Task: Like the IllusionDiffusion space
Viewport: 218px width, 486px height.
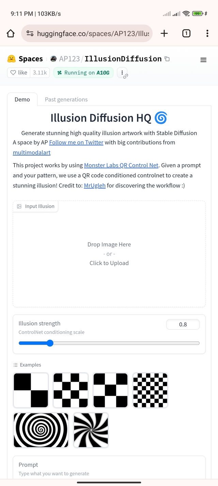Action: (x=19, y=72)
